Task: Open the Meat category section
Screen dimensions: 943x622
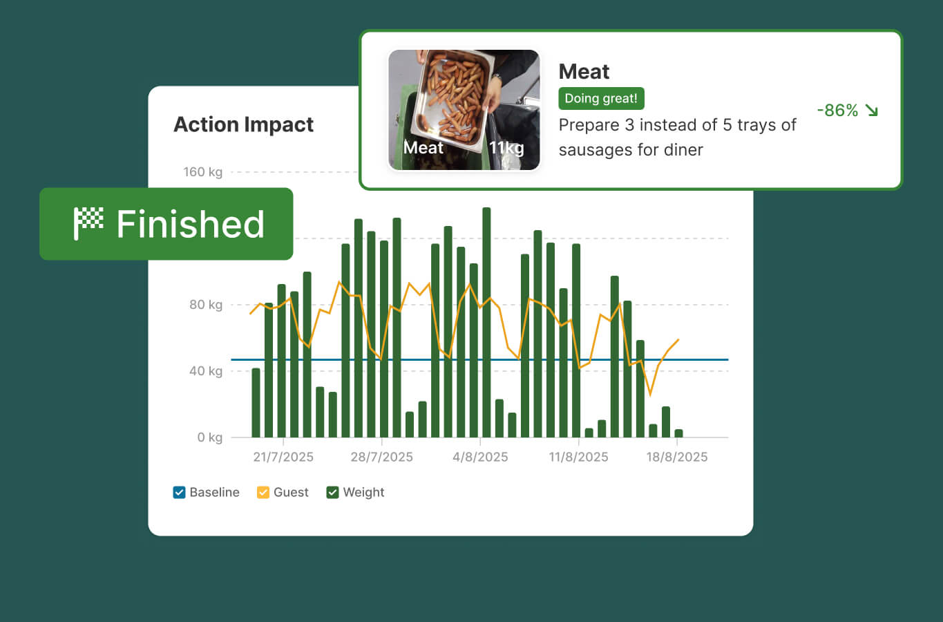Action: 584,71
